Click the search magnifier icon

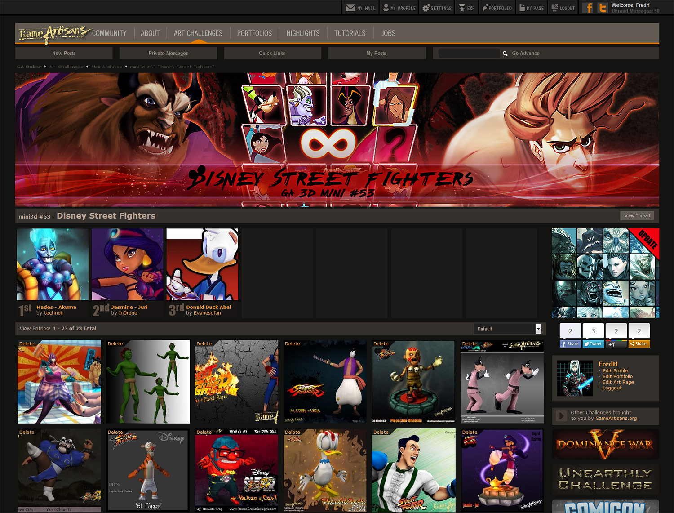click(x=505, y=54)
